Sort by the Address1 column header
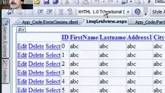Image resolution: width=165 pixels, height=93 pixels. point(139,37)
